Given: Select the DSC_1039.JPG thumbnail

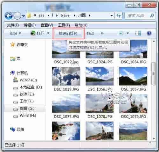Looking at the screenshot, I should tap(66, 76).
